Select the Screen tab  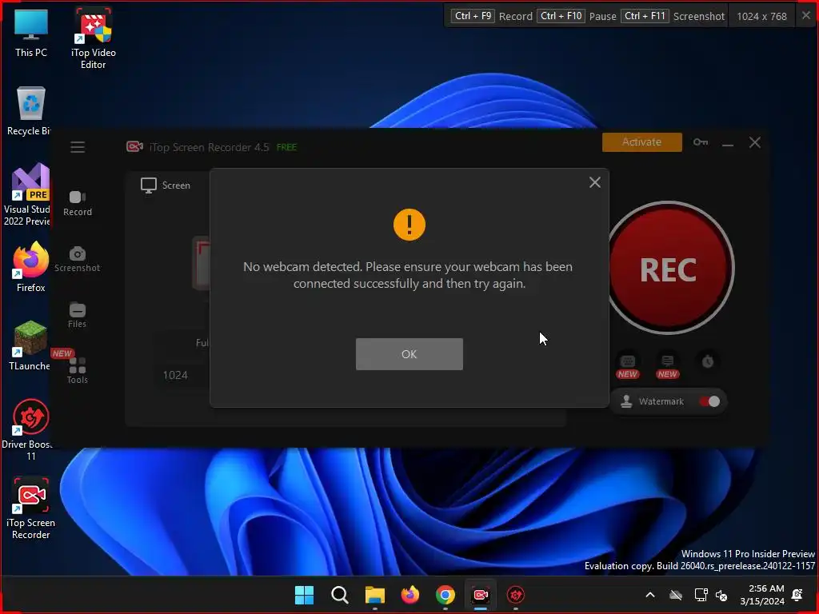click(166, 185)
